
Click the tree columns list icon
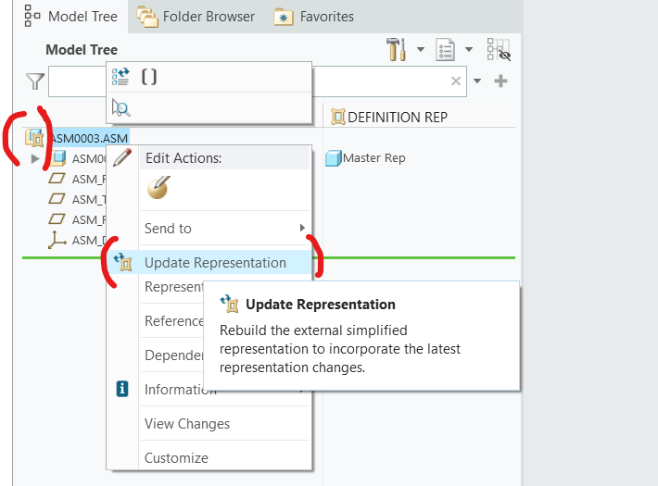(448, 49)
